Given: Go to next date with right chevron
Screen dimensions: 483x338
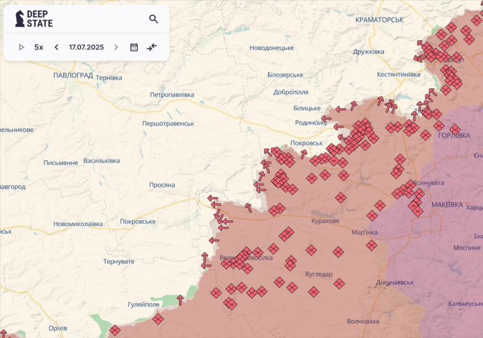Looking at the screenshot, I should click(116, 47).
